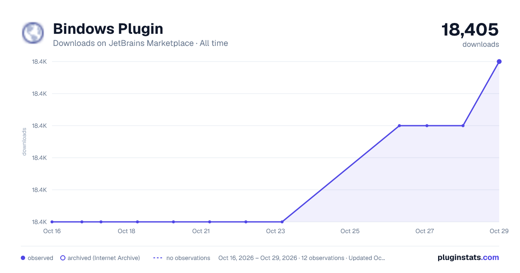Click the Oct 21 x-axis label
Image resolution: width=520 pixels, height=273 pixels.
[x=201, y=231]
